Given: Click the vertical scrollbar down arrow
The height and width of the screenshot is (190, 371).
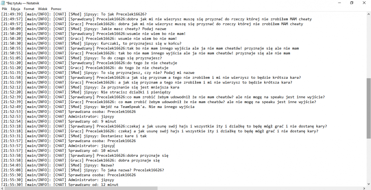Looking at the screenshot, I should [368, 183].
